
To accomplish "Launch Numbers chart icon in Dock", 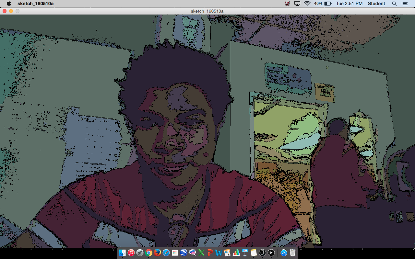I will (x=236, y=253).
